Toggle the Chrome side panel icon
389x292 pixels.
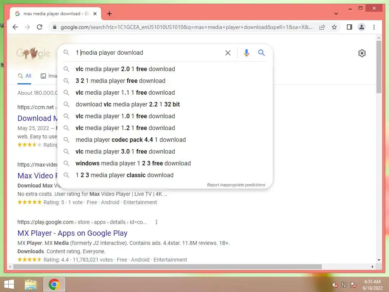coord(349,27)
